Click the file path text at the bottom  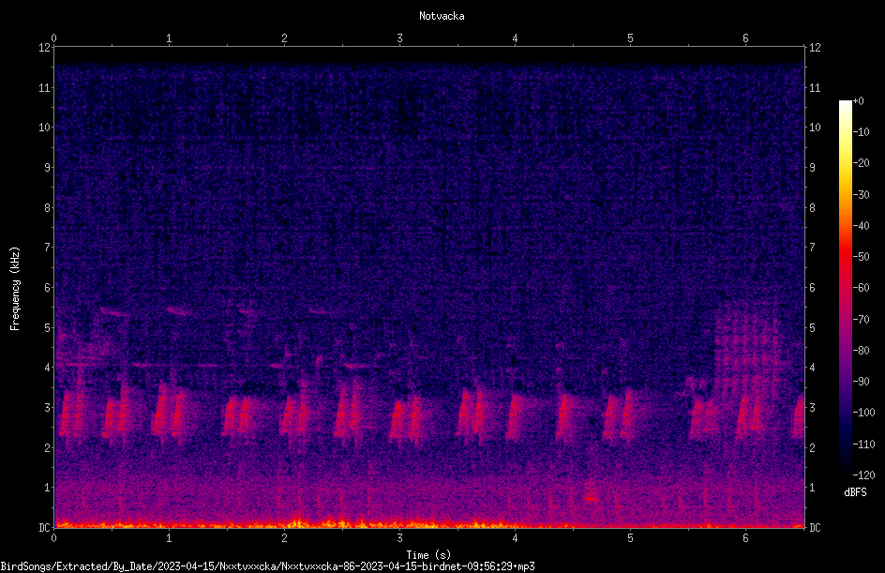267,566
